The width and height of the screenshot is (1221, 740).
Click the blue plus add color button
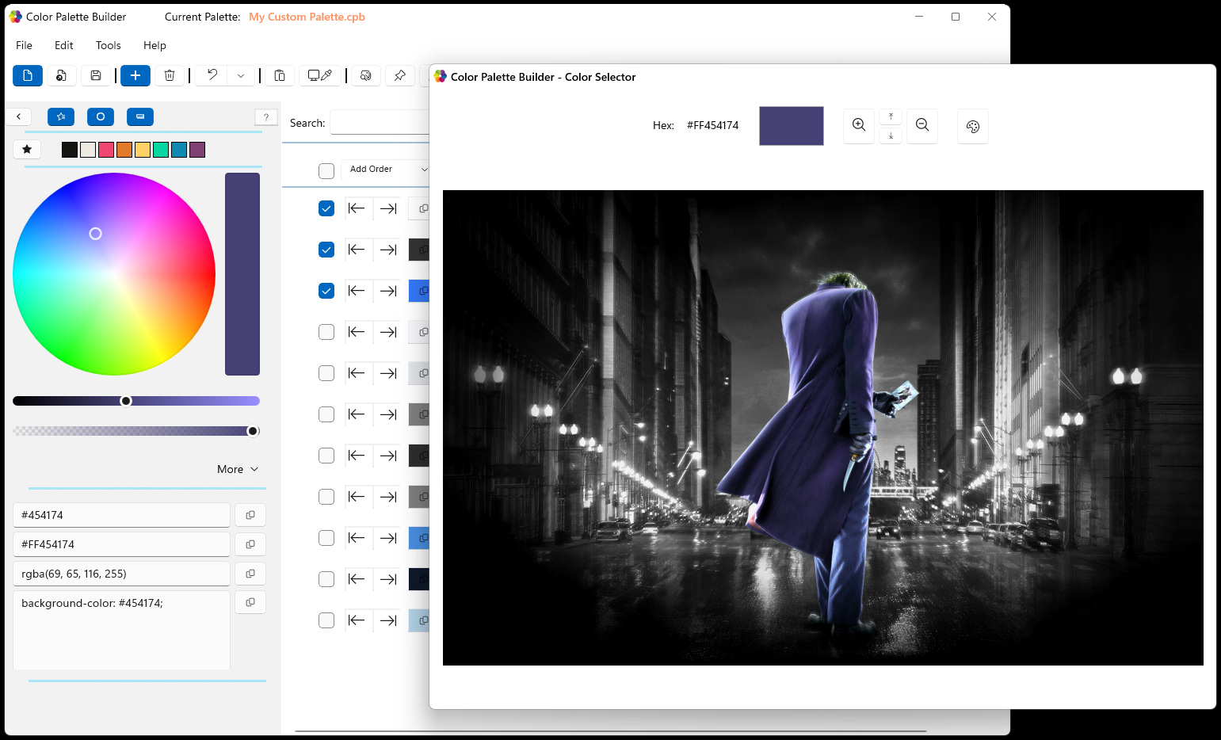click(x=135, y=75)
